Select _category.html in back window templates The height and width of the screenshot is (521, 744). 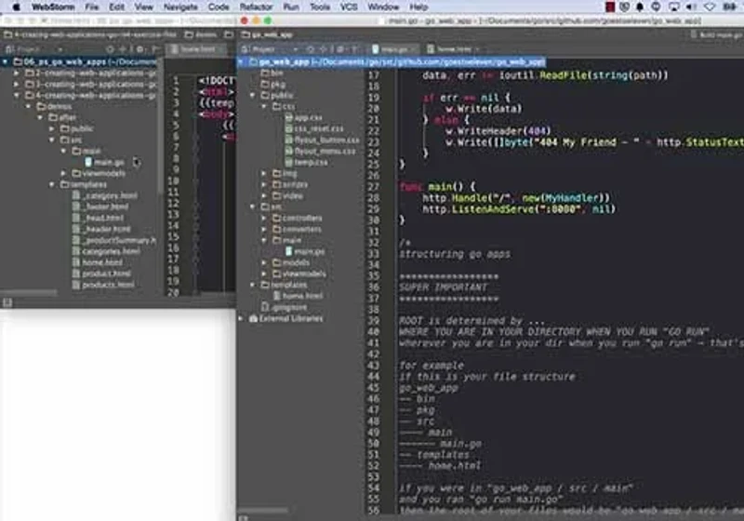tap(104, 195)
